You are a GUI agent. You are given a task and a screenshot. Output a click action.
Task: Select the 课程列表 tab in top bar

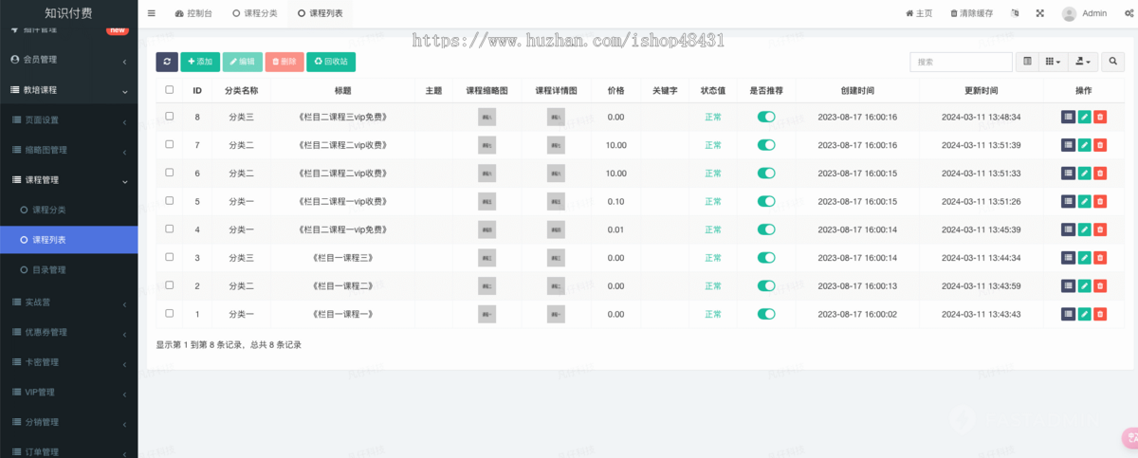(x=320, y=13)
